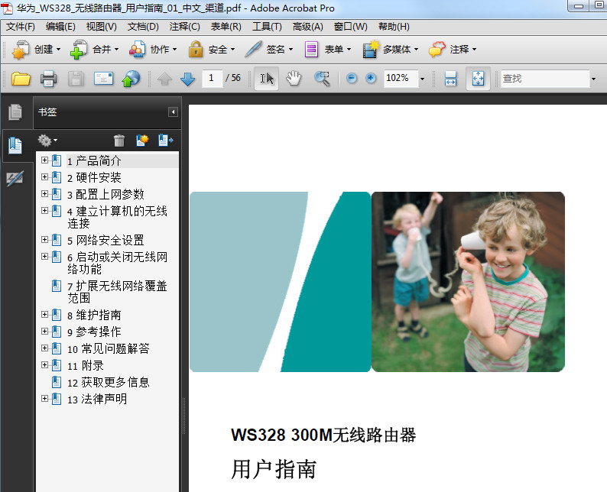Open the bookmarks options gear dropdown
This screenshot has height=492, width=607.
point(47,140)
